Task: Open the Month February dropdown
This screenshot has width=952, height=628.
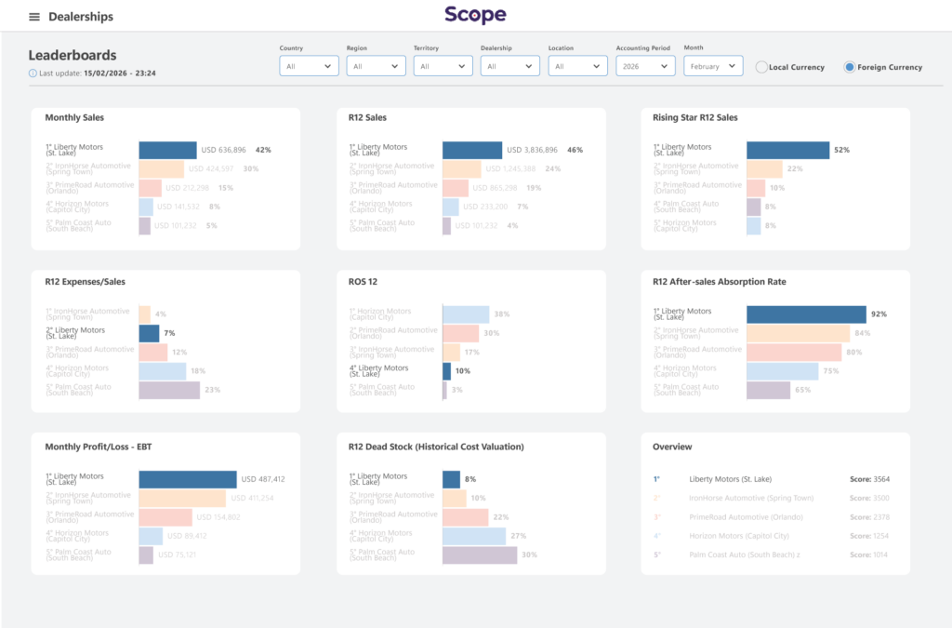Action: coord(713,66)
